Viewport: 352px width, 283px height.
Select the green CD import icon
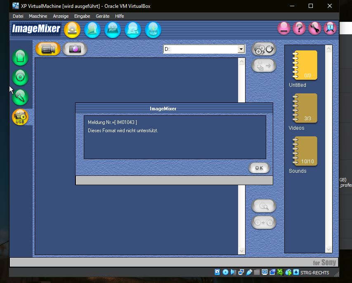pyautogui.click(x=20, y=77)
